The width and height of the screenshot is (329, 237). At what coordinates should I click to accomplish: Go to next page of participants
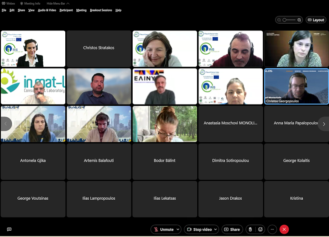pos(323,124)
